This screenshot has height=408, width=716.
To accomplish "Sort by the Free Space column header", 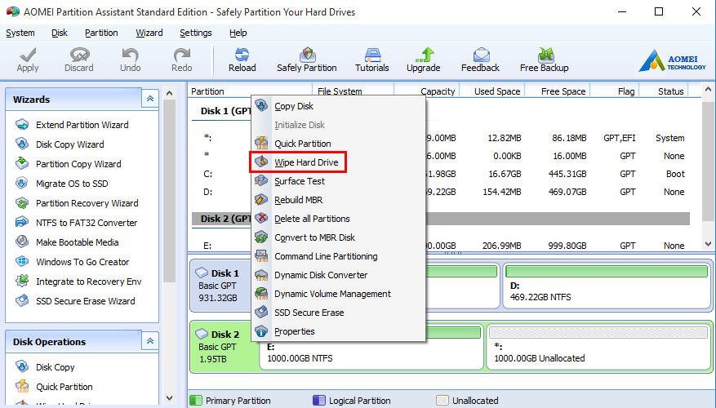I will click(x=558, y=91).
